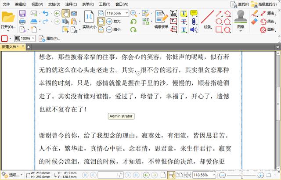Select the Pencil freehand tool
The image size is (281, 180).
pos(255,13)
